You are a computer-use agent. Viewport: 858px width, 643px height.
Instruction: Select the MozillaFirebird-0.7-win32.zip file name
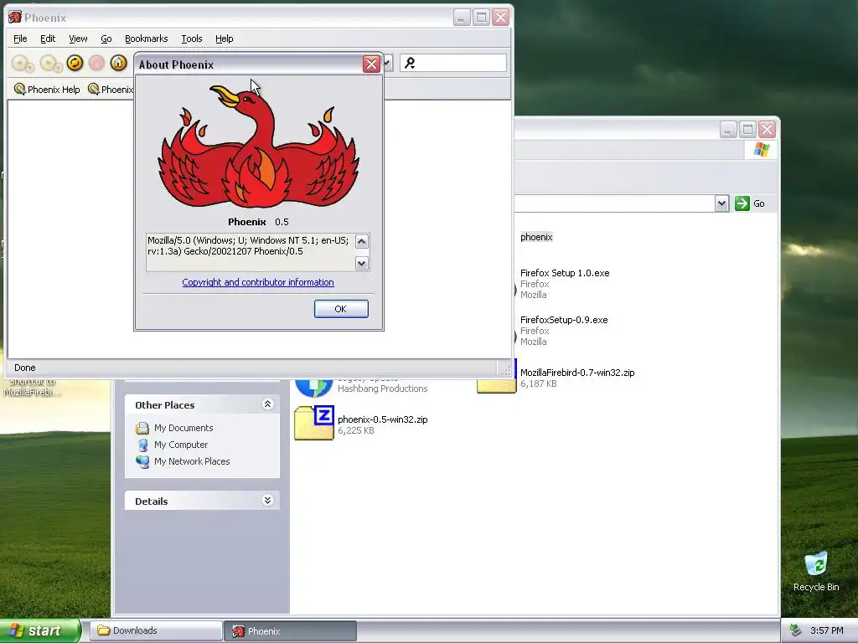577,373
